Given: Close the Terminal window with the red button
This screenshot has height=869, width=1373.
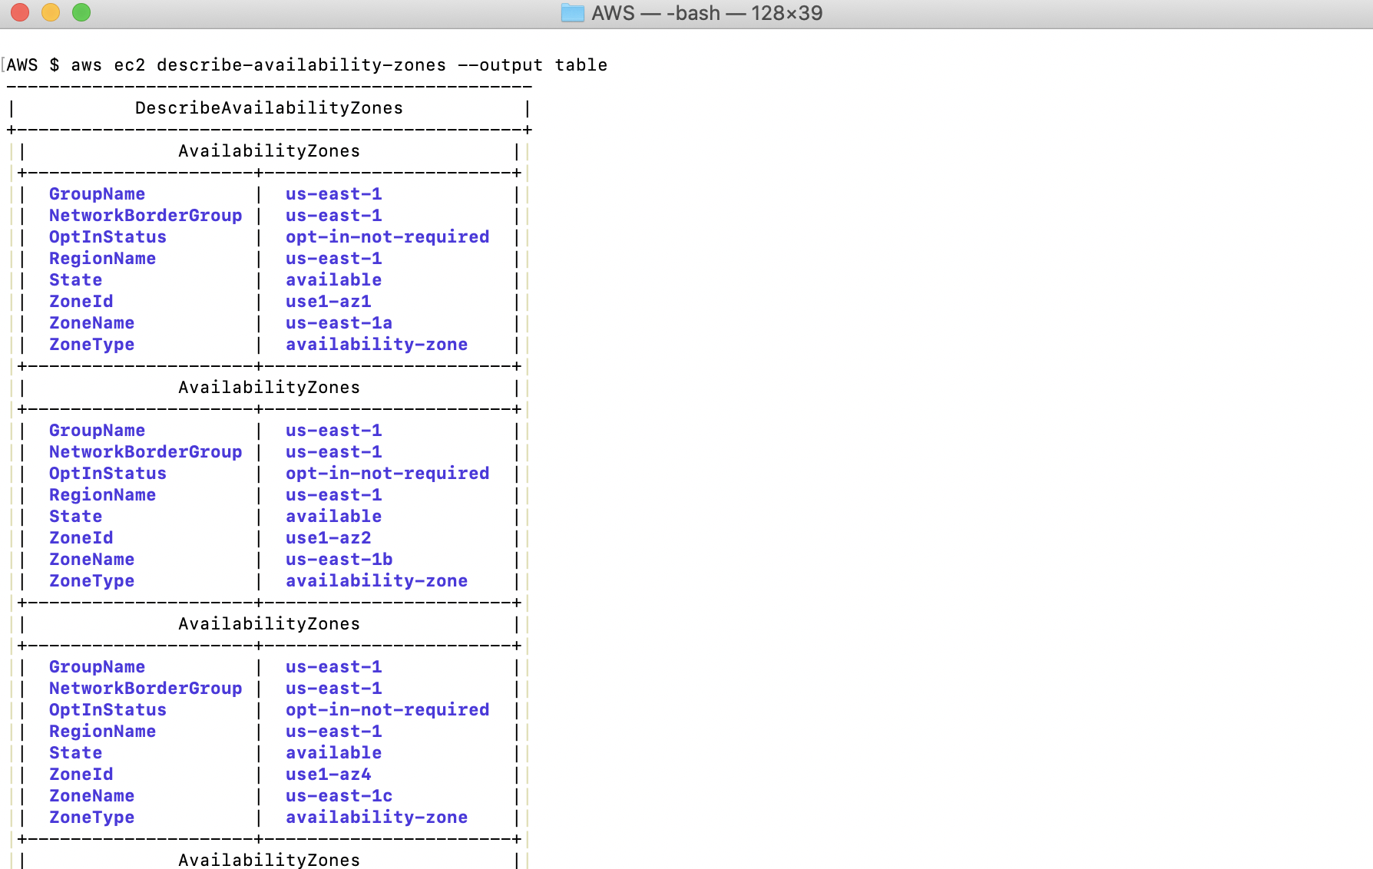Looking at the screenshot, I should [20, 12].
